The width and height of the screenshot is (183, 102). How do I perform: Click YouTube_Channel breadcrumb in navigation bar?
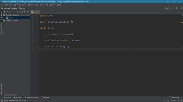9,8
